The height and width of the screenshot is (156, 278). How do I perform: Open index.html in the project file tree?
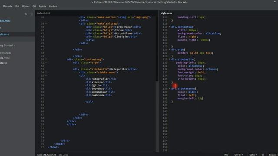pos(5,58)
